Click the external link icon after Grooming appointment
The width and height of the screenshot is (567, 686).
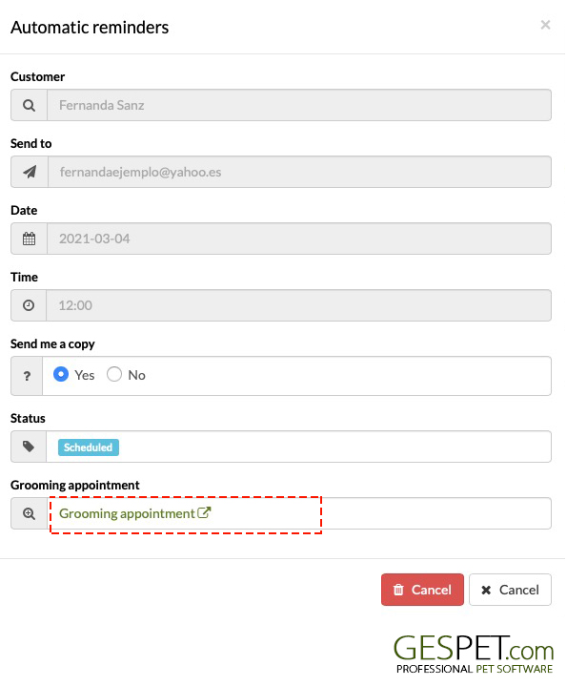click(x=204, y=512)
